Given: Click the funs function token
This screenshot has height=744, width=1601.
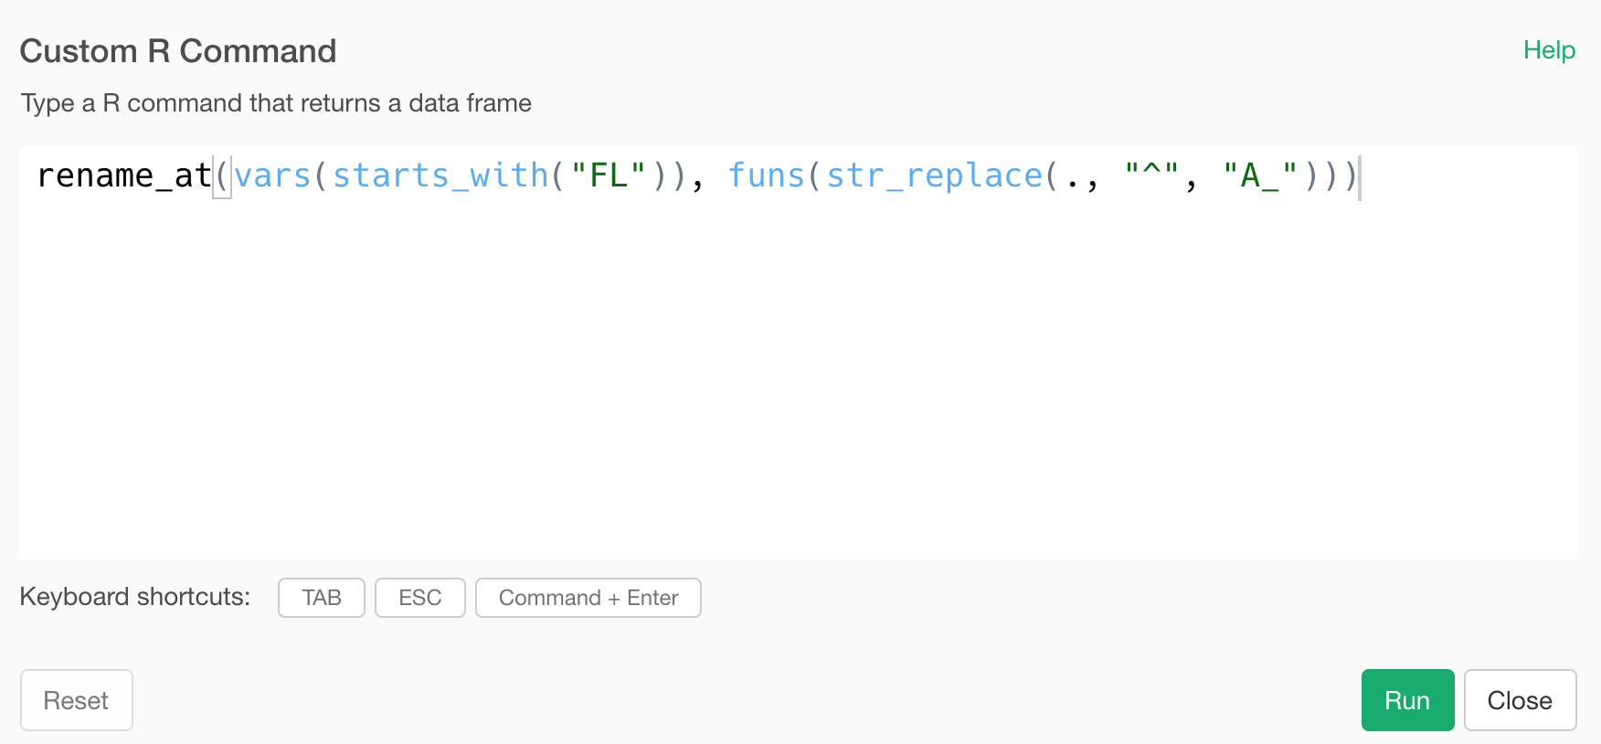Looking at the screenshot, I should pos(766,175).
